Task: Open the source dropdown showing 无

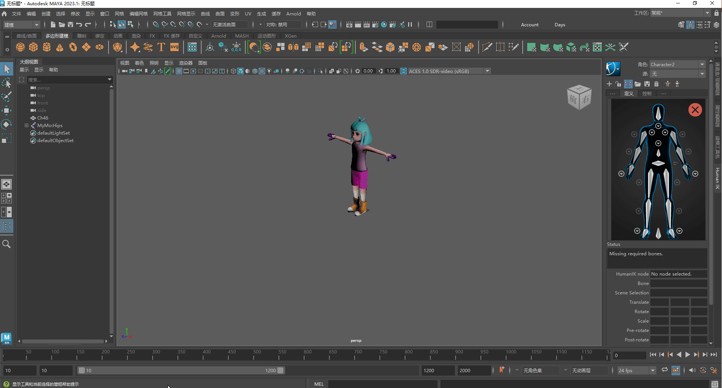Action: click(702, 74)
